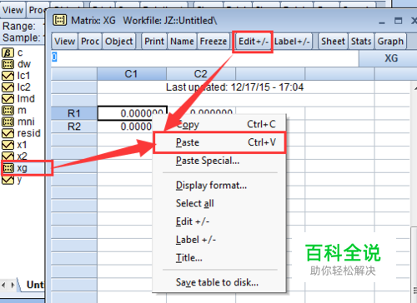Select the lmd series icon
This screenshot has width=417, height=303.
click(x=8, y=99)
